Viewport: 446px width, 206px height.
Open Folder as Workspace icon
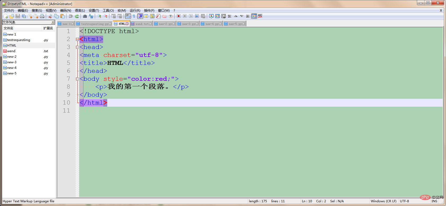click(164, 16)
